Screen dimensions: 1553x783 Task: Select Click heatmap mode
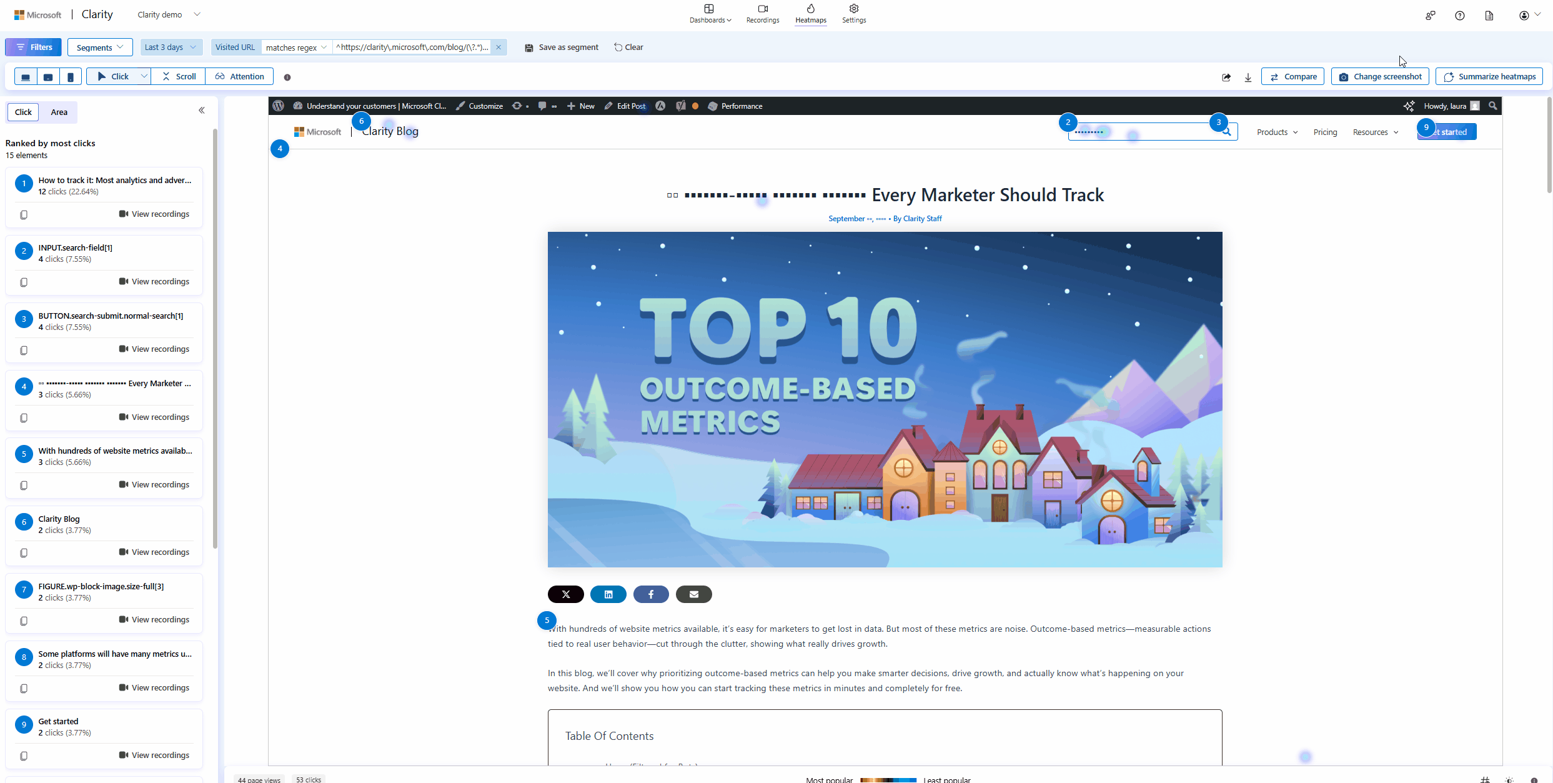click(113, 77)
